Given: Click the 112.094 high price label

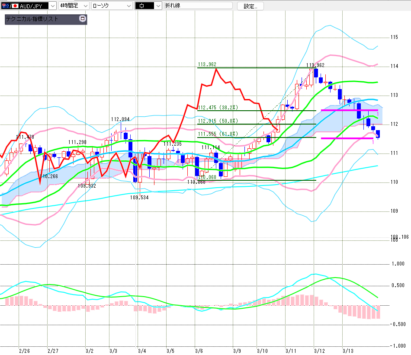Looking at the screenshot, I should (x=120, y=119).
